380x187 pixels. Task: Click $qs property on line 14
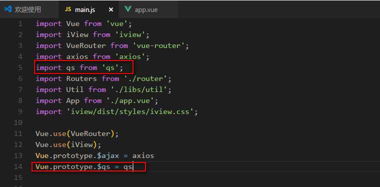tap(103, 166)
